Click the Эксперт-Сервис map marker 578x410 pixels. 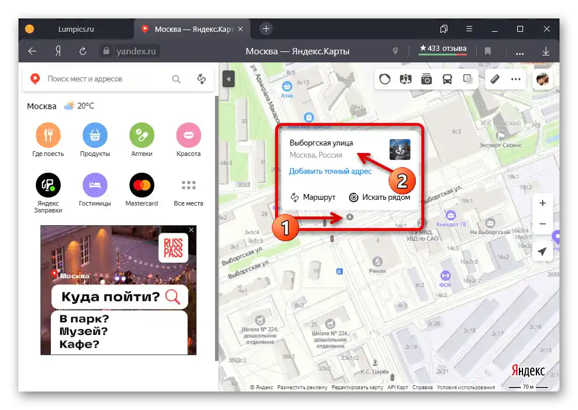pyautogui.click(x=501, y=136)
